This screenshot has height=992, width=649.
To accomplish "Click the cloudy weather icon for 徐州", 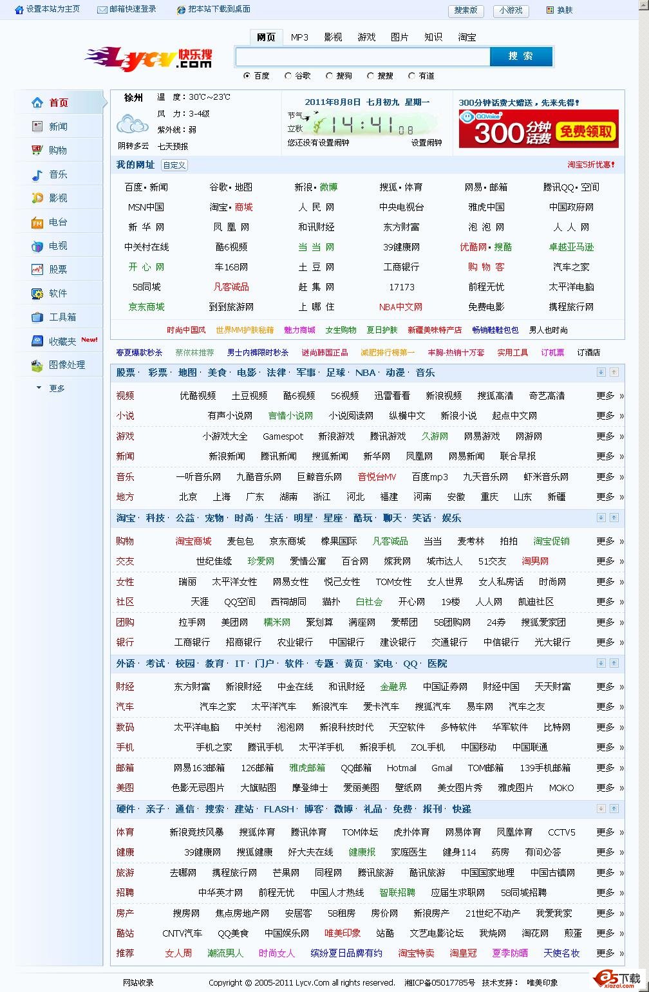I will click(133, 124).
